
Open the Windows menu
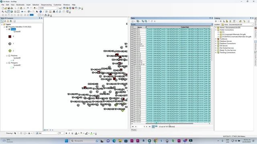click(x=67, y=5)
